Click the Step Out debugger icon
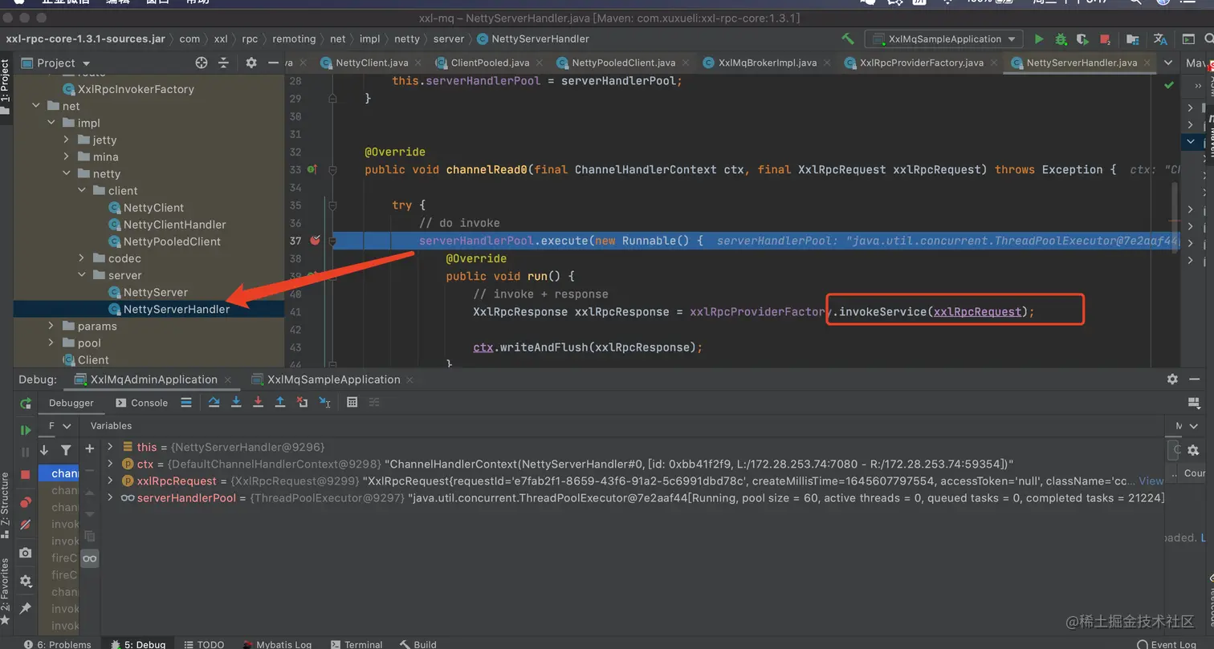This screenshot has height=649, width=1214. pyautogui.click(x=280, y=403)
